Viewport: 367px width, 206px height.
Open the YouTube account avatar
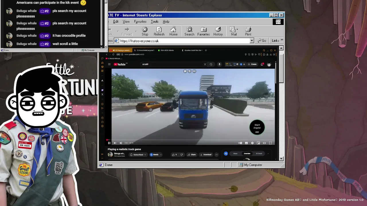269,64
